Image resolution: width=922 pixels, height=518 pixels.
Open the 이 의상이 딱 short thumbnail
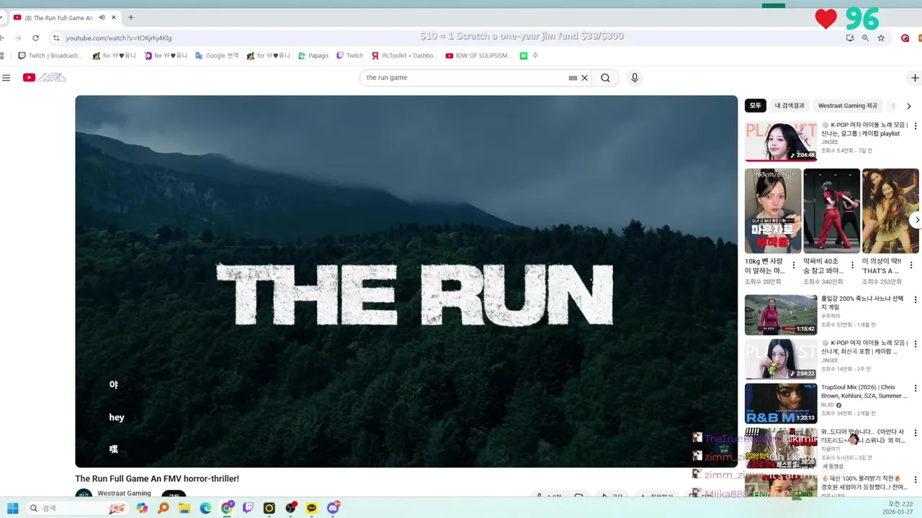click(x=890, y=211)
